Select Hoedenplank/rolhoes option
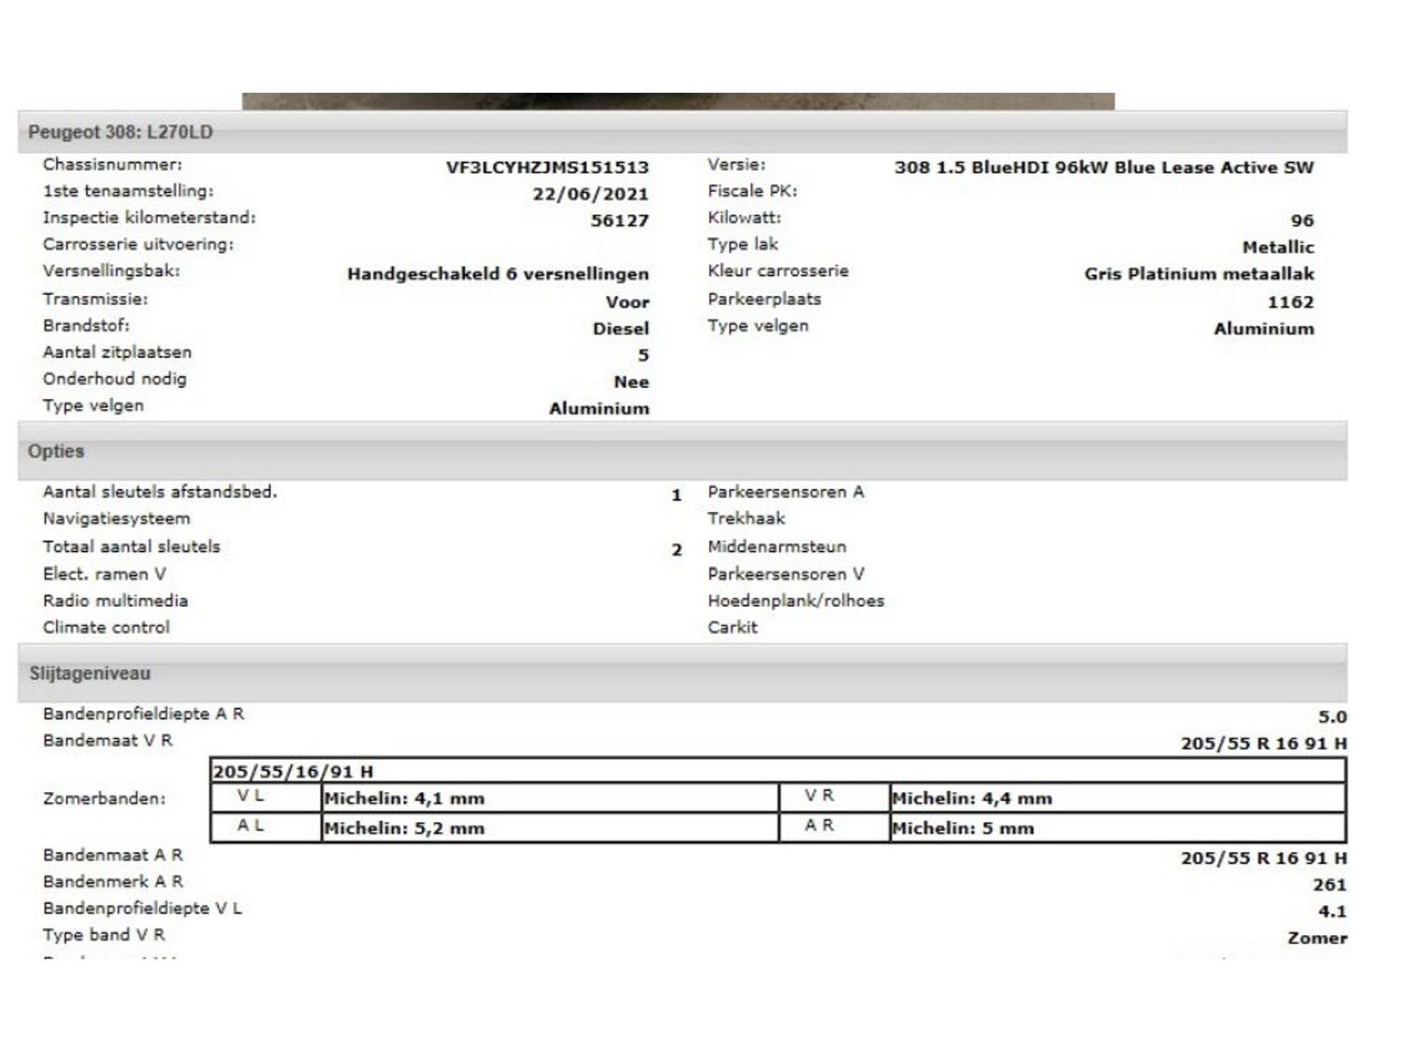The width and height of the screenshot is (1402, 1052). (x=795, y=601)
